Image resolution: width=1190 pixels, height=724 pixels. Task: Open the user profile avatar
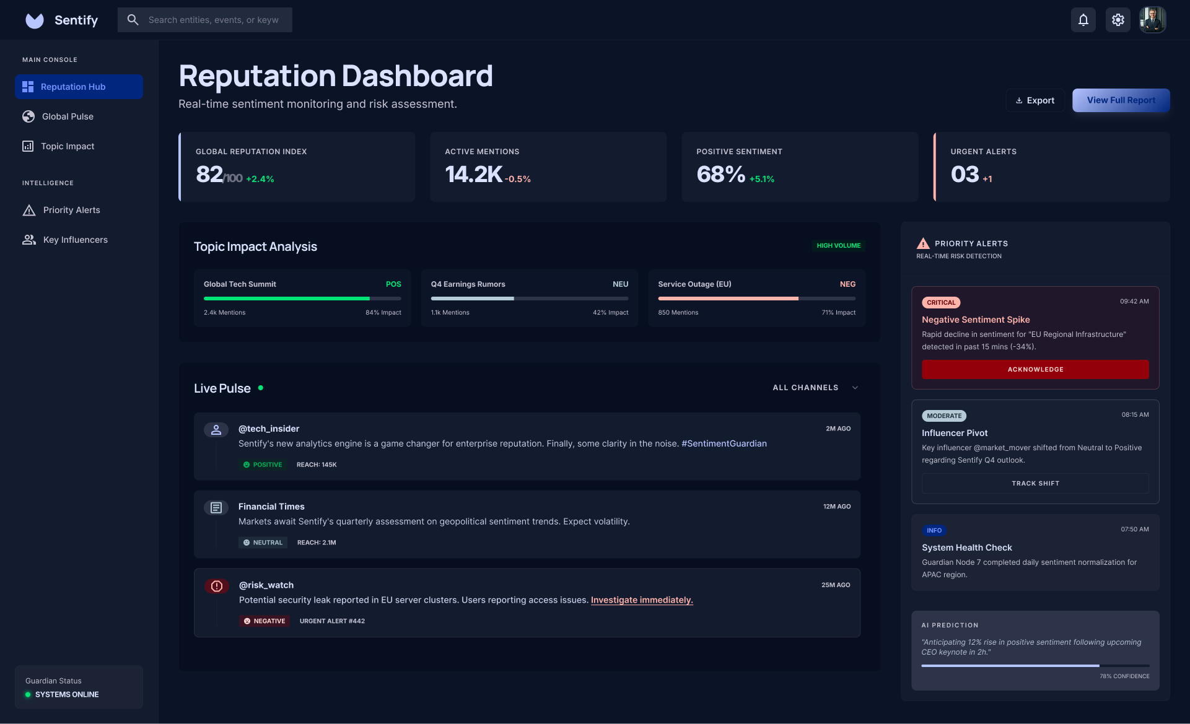click(1153, 20)
